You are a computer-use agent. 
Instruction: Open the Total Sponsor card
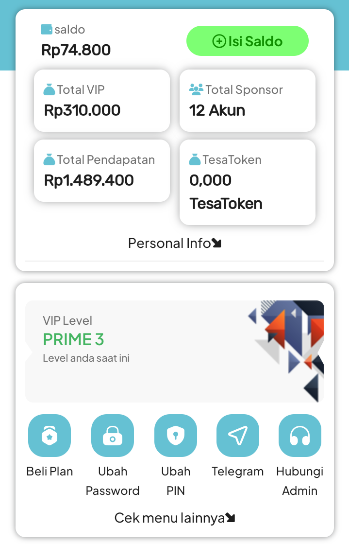[248, 101]
